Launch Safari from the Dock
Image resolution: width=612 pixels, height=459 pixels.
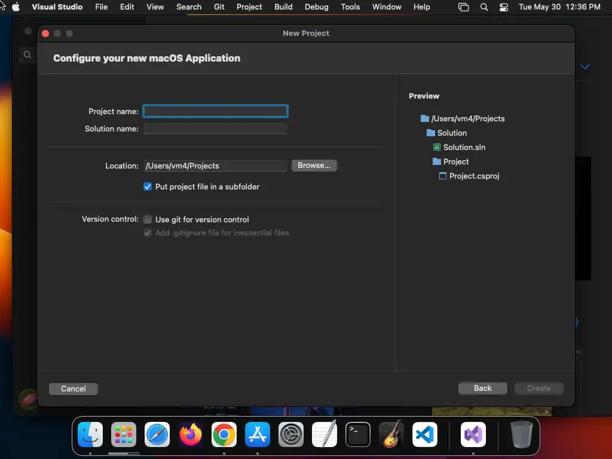157,434
